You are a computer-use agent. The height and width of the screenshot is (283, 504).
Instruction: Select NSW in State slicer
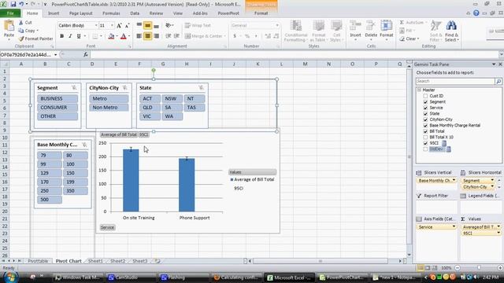172,98
